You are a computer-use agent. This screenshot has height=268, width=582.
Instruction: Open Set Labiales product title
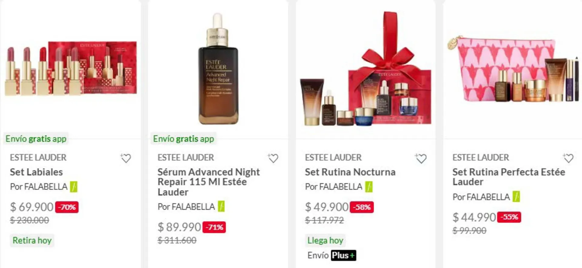click(36, 172)
